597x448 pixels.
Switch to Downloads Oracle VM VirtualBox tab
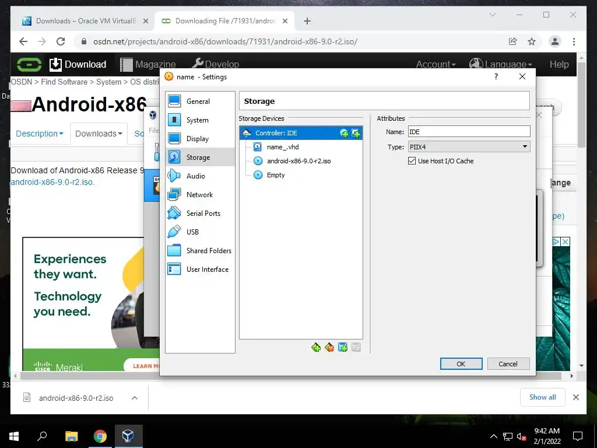pos(86,21)
